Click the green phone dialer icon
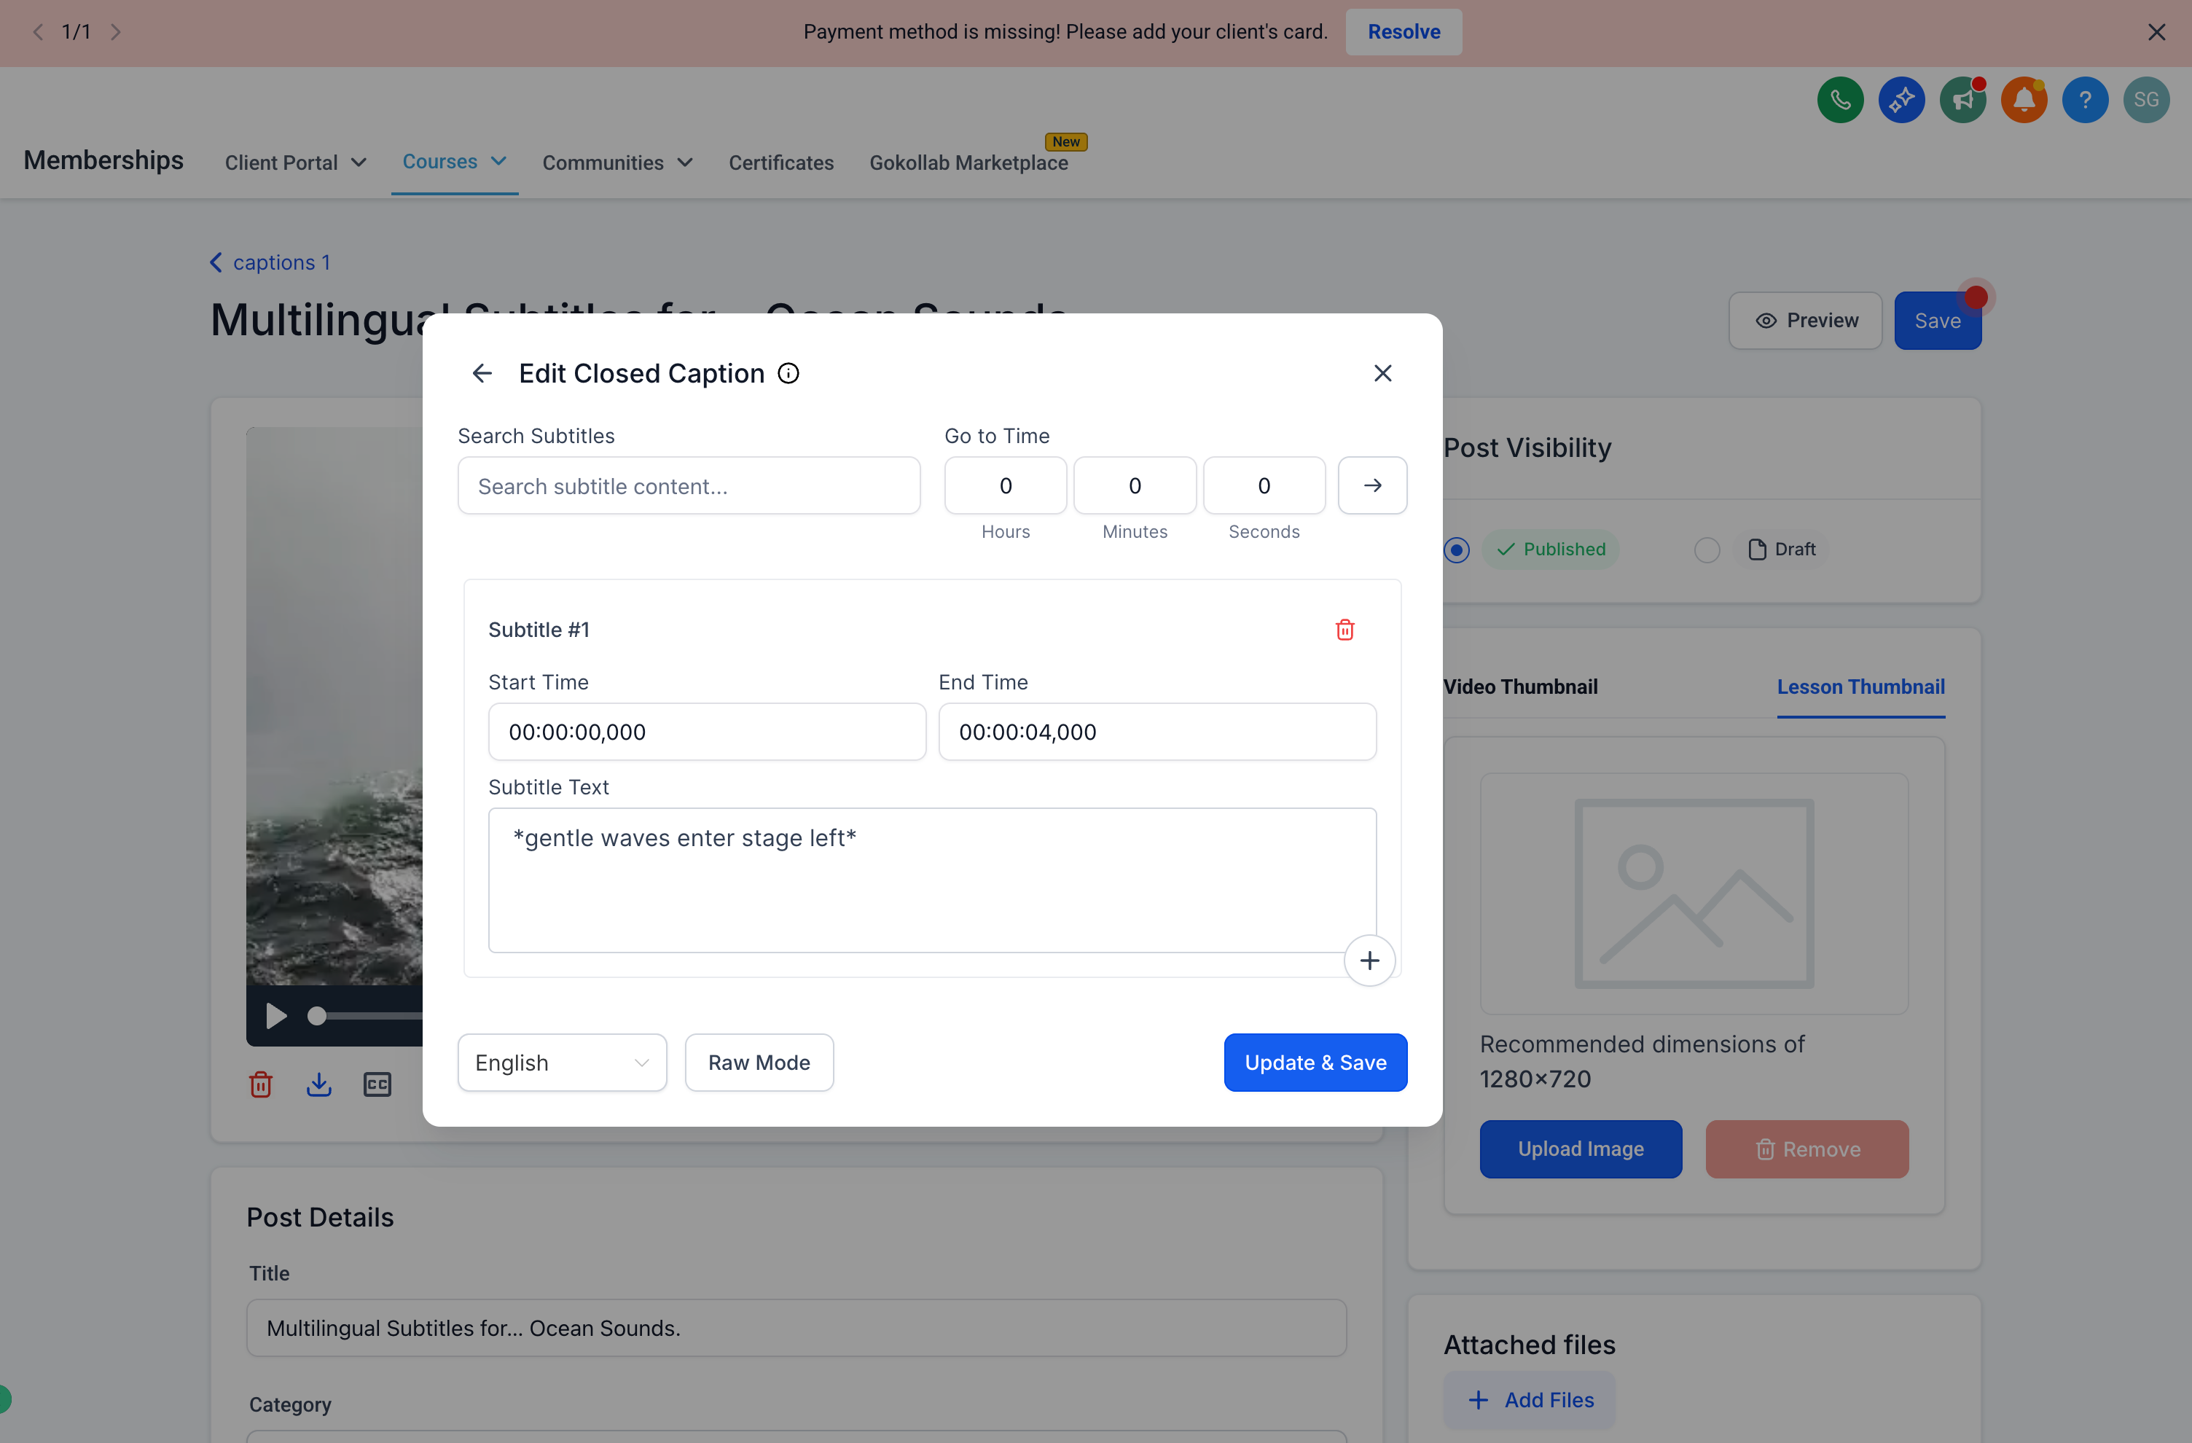The height and width of the screenshot is (1443, 2192). [1839, 99]
